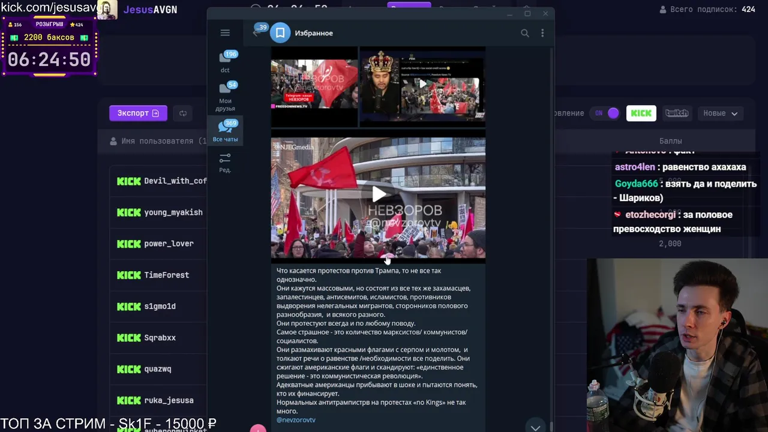Click Kick logo beside young_myakish
768x432 pixels.
pos(128,212)
